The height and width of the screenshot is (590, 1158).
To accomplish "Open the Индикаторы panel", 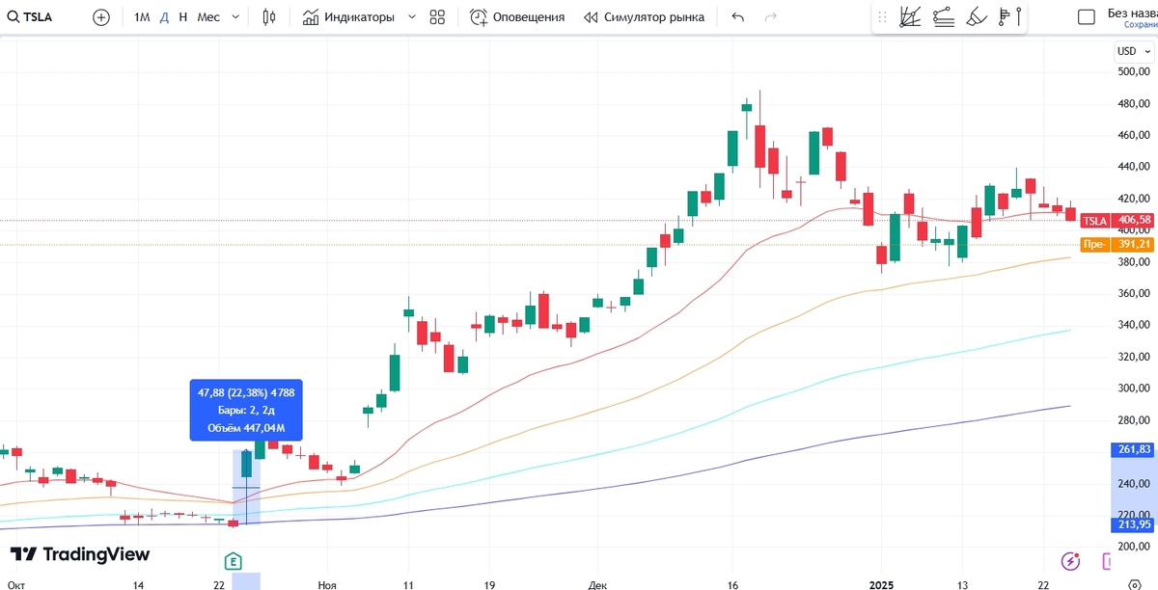I will tap(348, 17).
